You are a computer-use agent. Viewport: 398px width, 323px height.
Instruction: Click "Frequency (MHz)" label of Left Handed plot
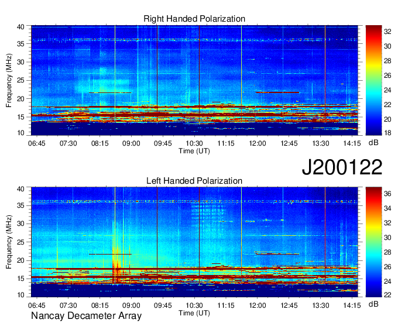click(9, 242)
